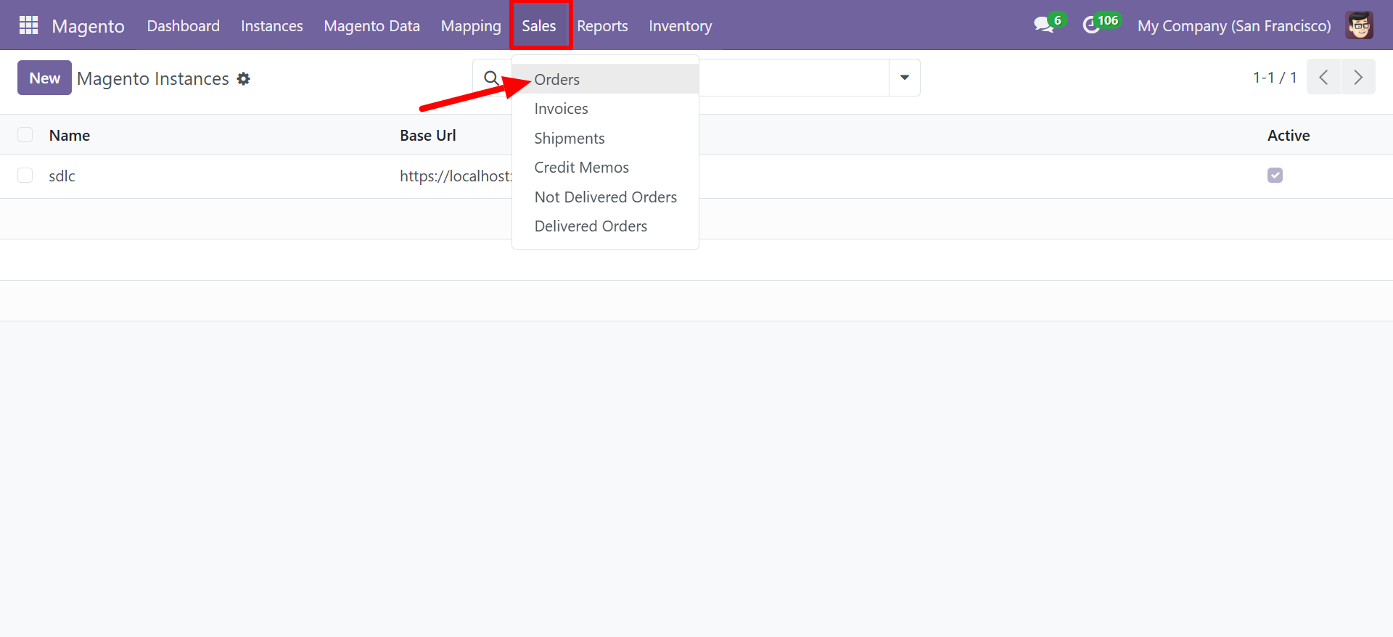Go to the next page arrow
1393x637 pixels.
click(x=1358, y=77)
